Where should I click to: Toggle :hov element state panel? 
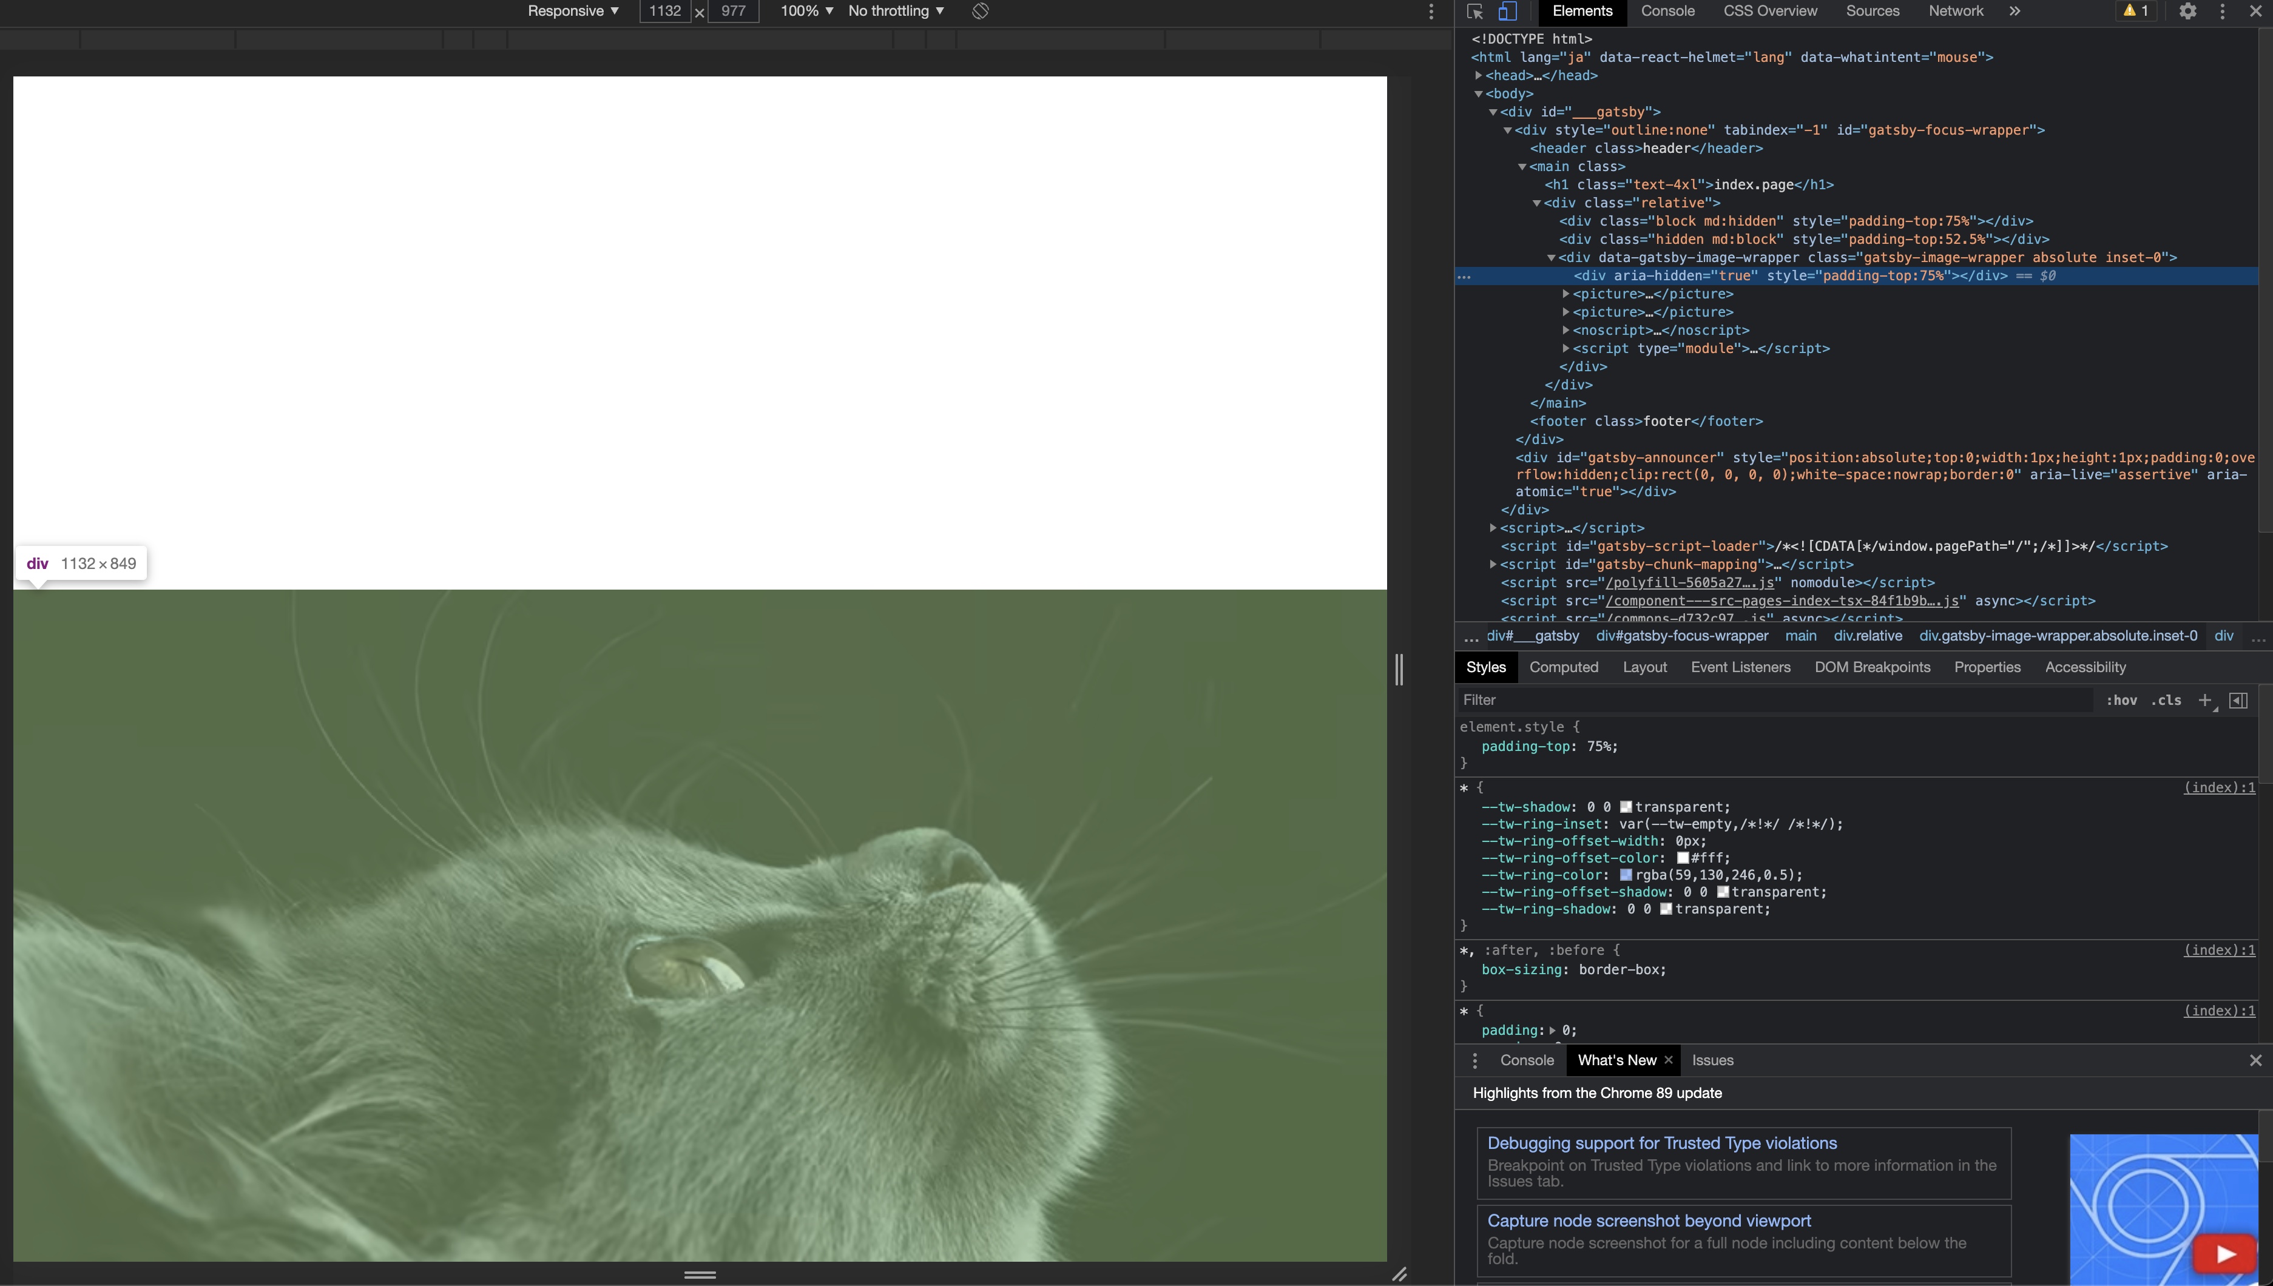2121,701
